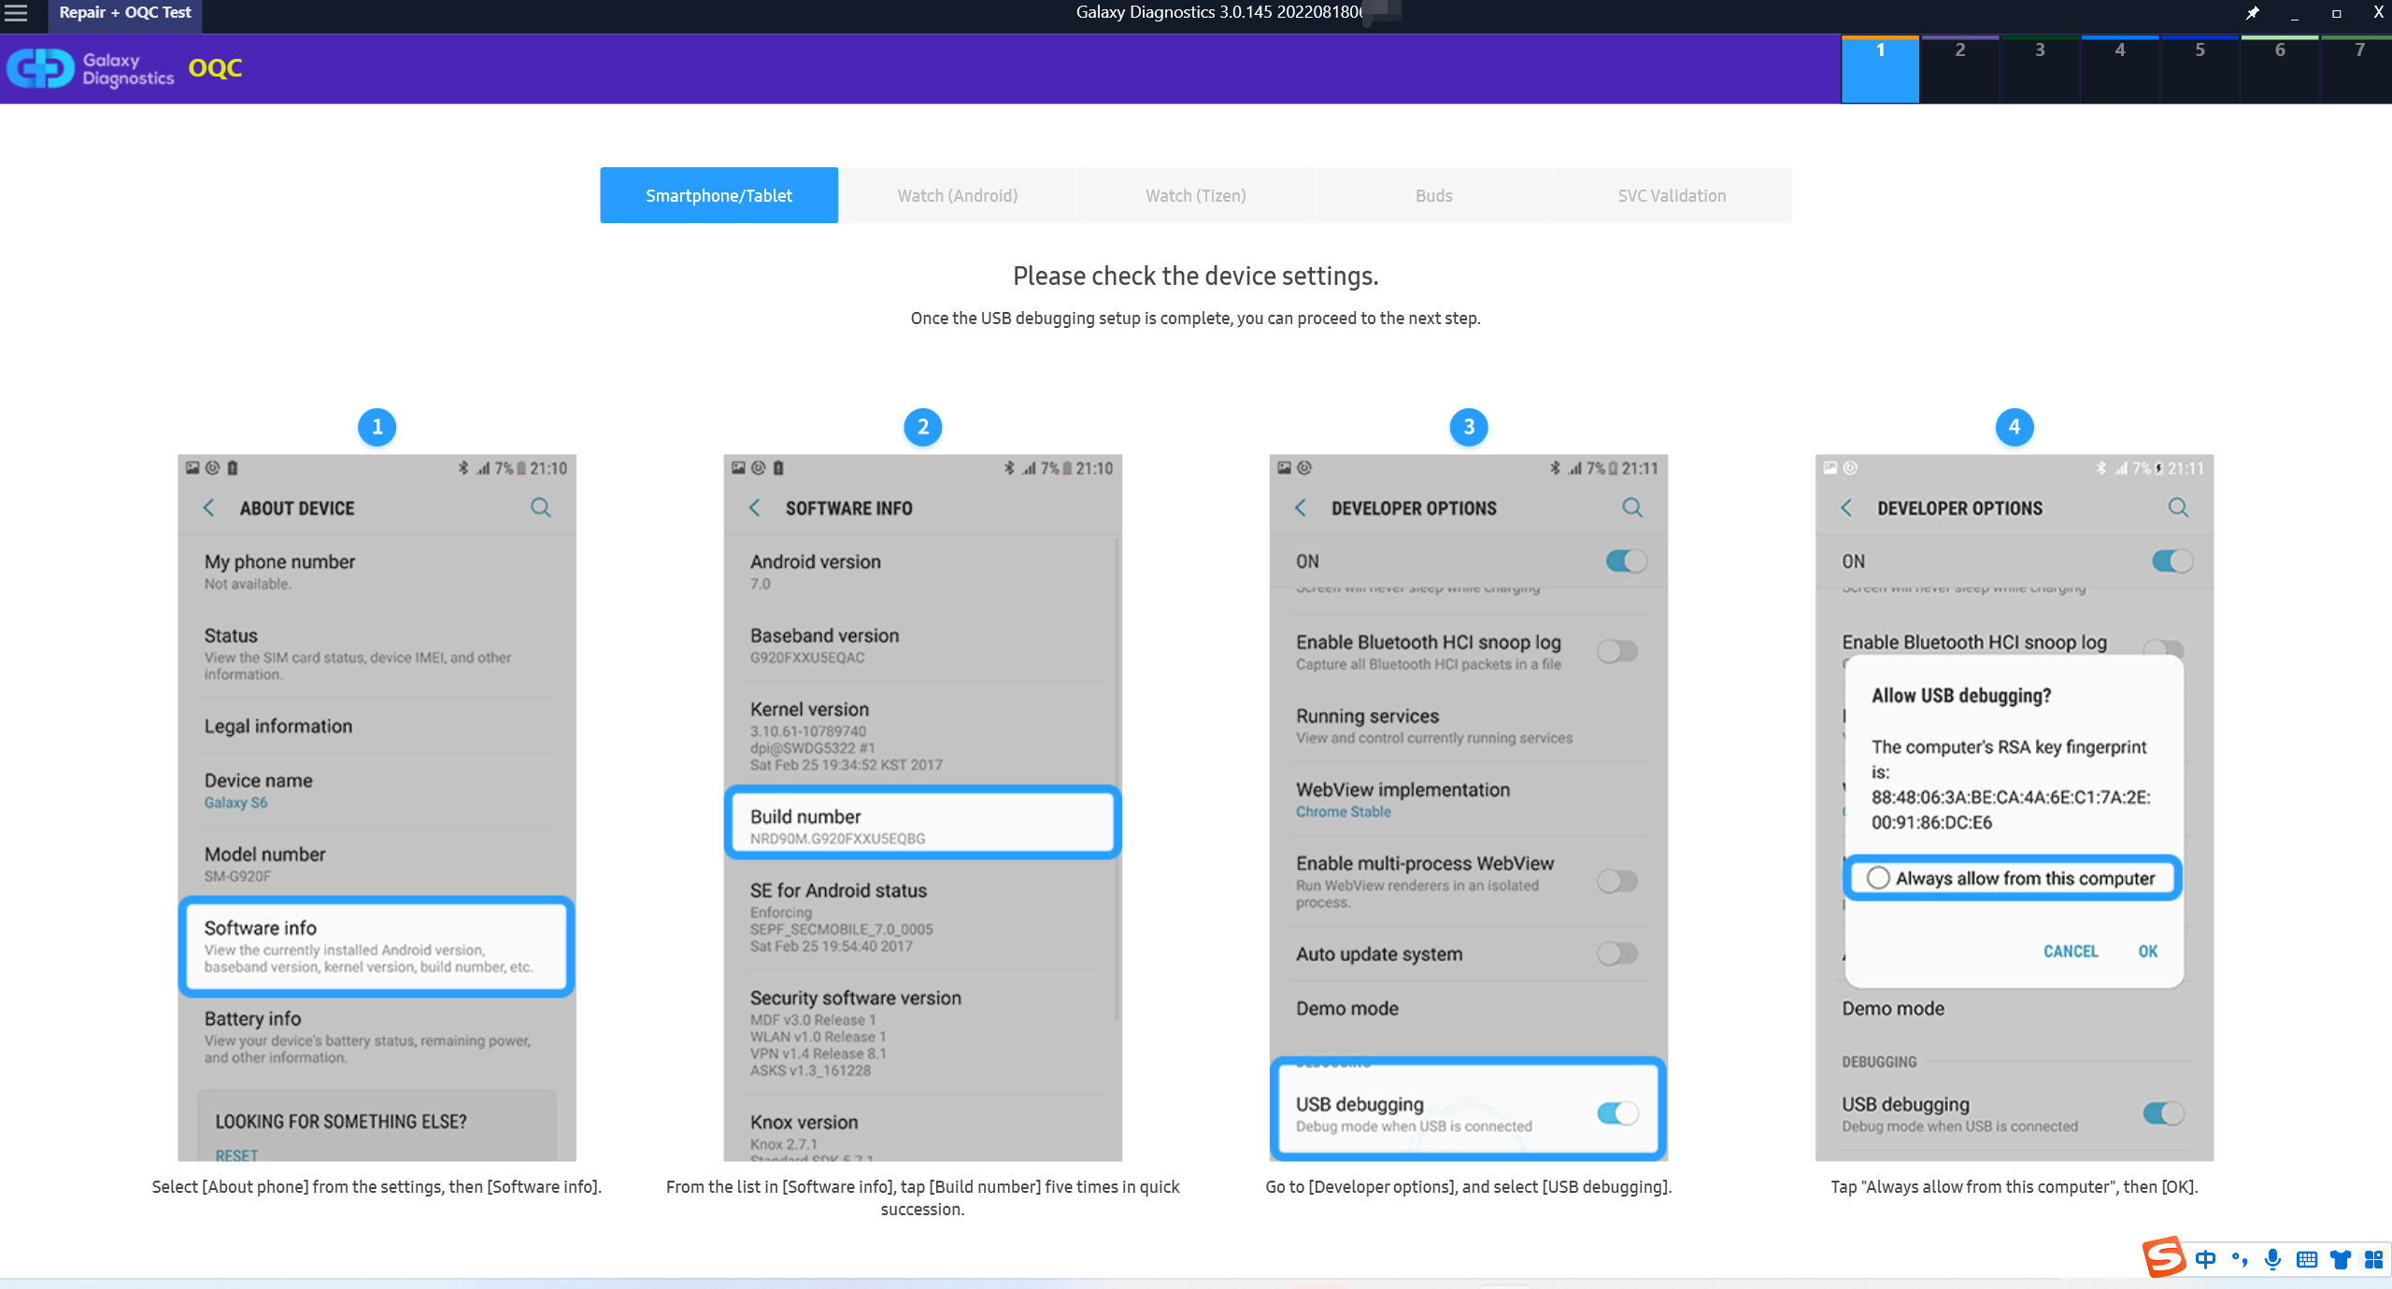Click the Galaxy Diagnostics logo

point(91,69)
